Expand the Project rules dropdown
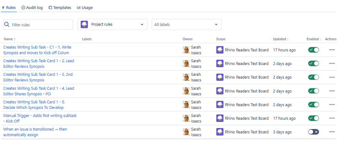The height and width of the screenshot is (142, 342). click(112, 25)
